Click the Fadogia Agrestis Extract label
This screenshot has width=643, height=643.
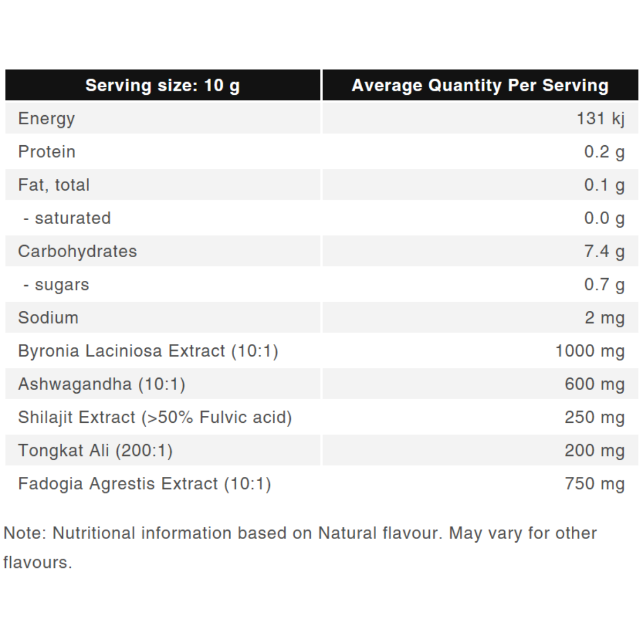(144, 484)
